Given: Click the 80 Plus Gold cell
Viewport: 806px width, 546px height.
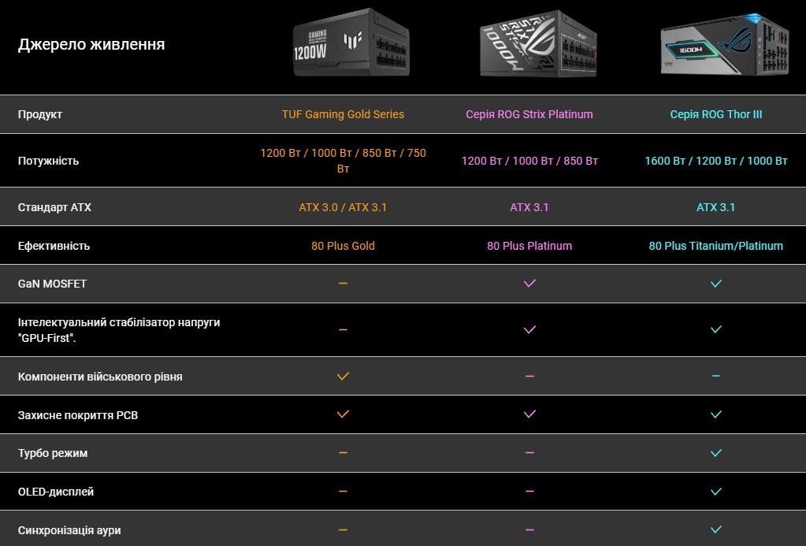Looking at the screenshot, I should (343, 246).
